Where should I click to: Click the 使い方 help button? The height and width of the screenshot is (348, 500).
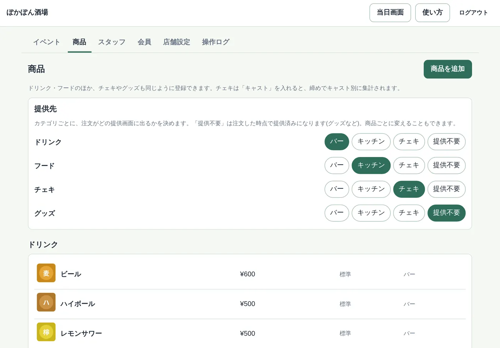[432, 13]
